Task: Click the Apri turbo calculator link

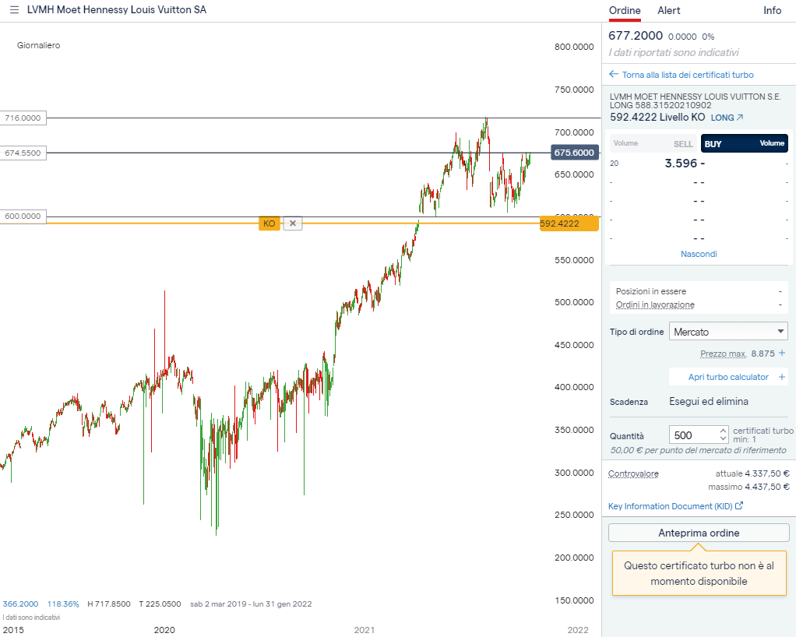Action: tap(727, 377)
